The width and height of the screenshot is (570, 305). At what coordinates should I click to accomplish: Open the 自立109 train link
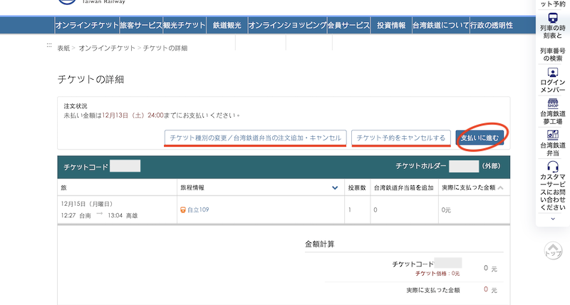click(x=198, y=210)
